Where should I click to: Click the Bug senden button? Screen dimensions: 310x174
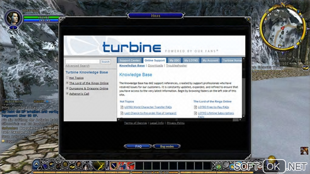coord(167,146)
